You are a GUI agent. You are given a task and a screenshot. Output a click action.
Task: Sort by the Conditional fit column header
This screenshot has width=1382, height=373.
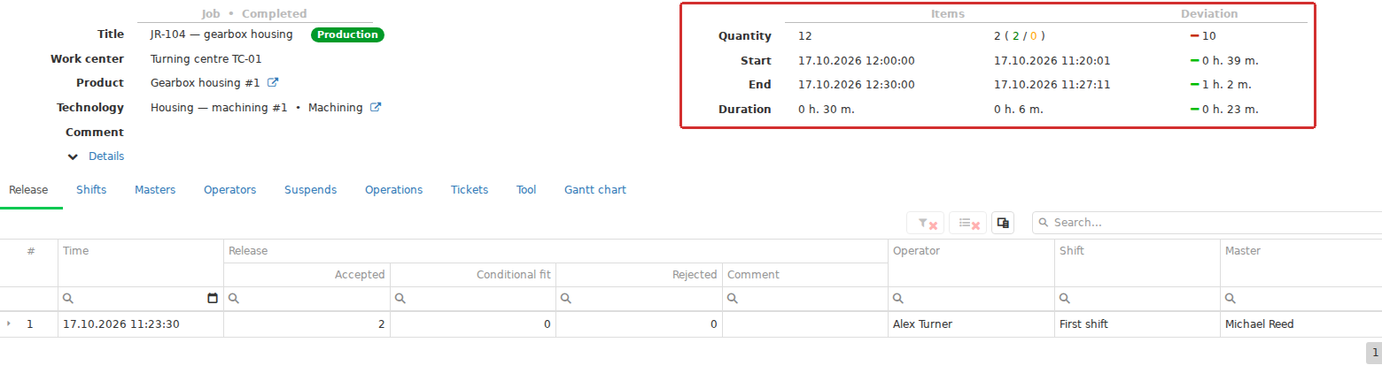473,275
